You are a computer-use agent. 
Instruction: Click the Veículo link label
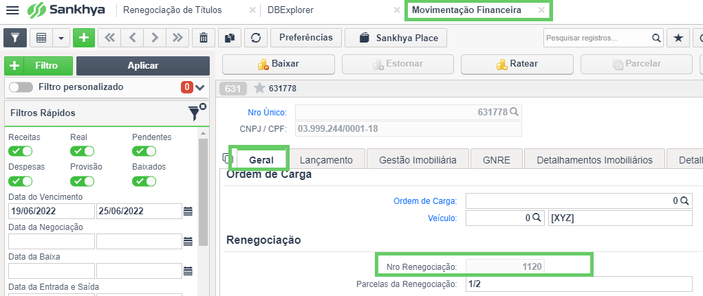click(444, 218)
